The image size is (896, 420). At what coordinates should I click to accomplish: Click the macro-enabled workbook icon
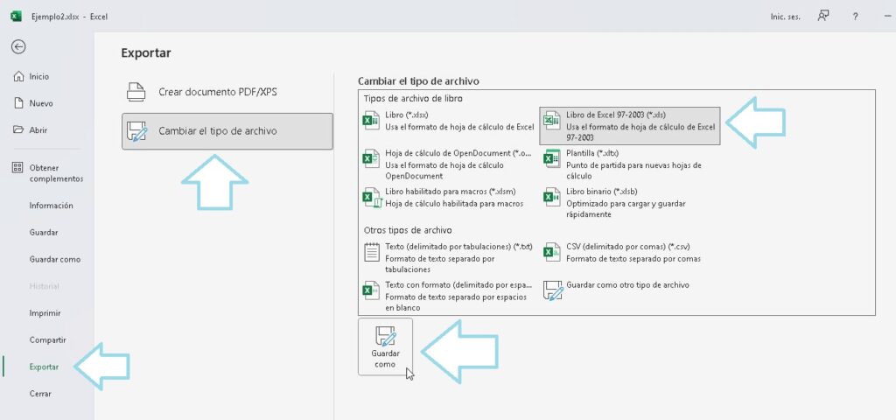point(371,198)
